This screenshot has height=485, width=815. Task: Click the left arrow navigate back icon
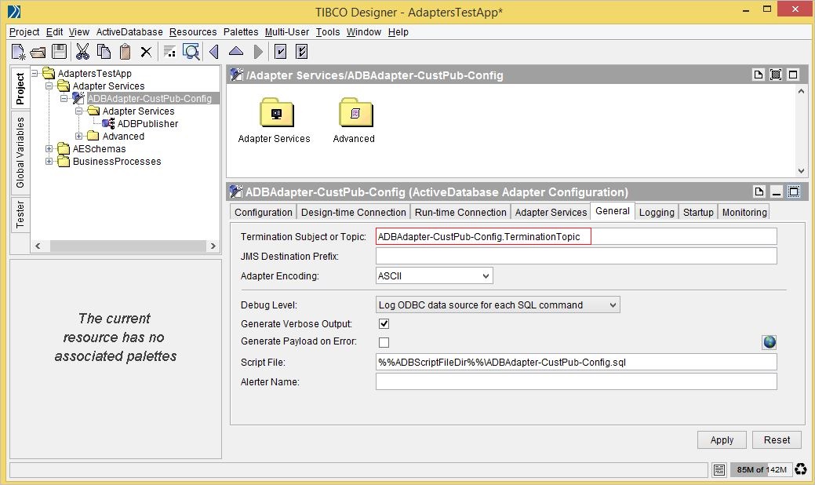[x=213, y=52]
